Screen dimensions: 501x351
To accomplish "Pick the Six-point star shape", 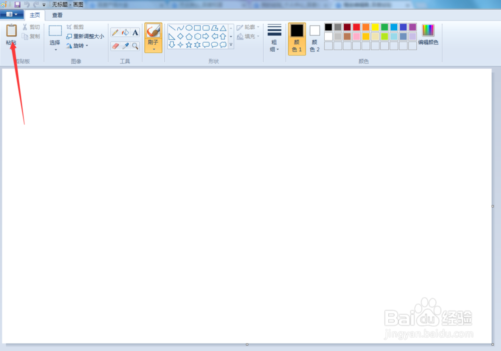I will [x=197, y=44].
